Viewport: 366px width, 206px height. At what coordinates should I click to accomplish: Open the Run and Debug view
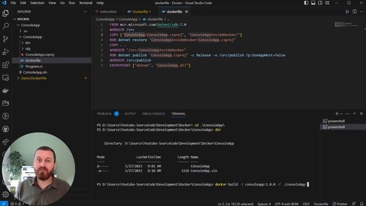[x=5, y=51]
